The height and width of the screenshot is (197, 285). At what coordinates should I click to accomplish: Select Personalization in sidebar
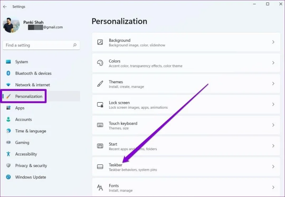tap(41, 96)
